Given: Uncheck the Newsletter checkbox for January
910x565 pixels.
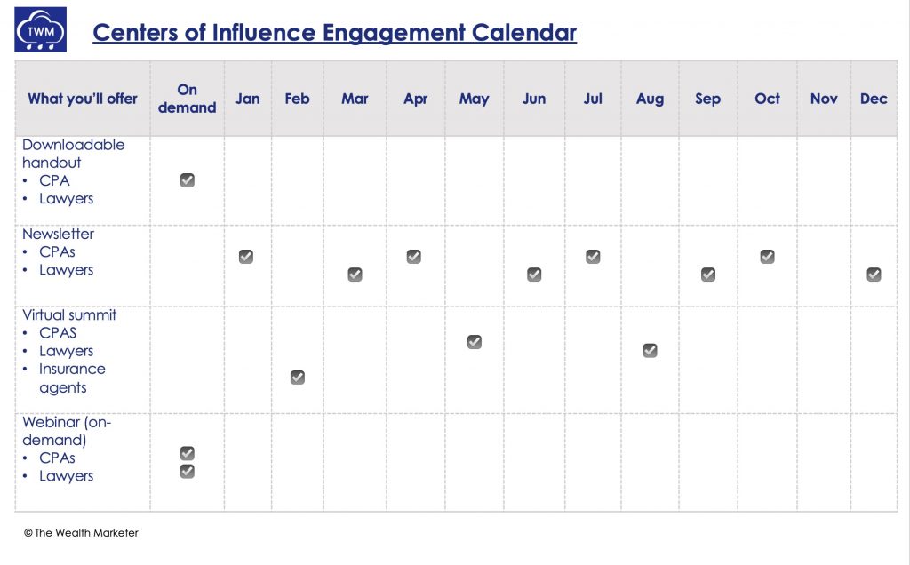Looking at the screenshot, I should [x=246, y=257].
